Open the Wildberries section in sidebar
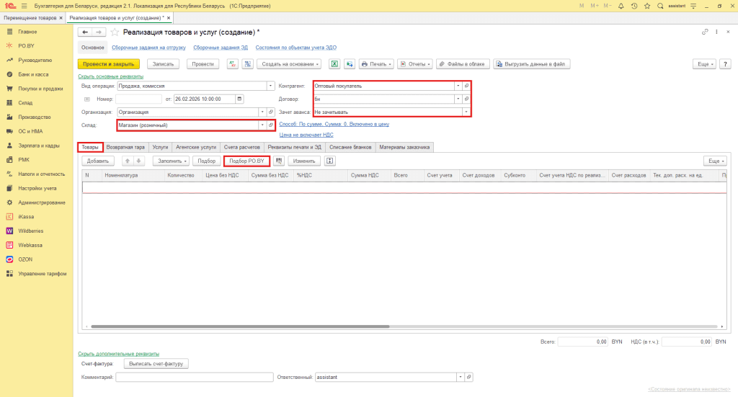The height and width of the screenshot is (397, 738). coord(30,231)
